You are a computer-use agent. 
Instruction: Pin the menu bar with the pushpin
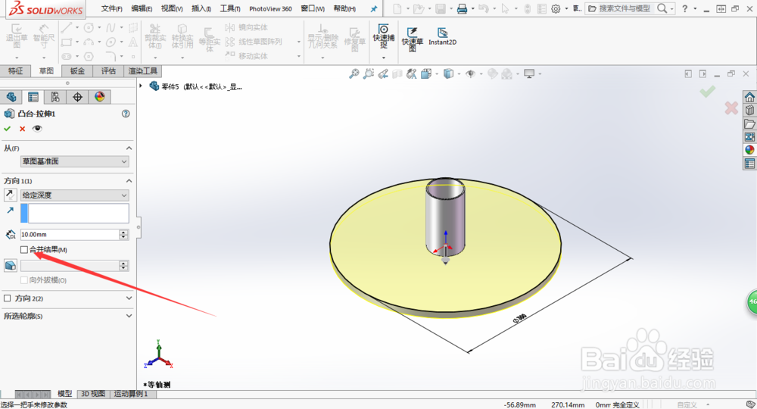point(374,8)
